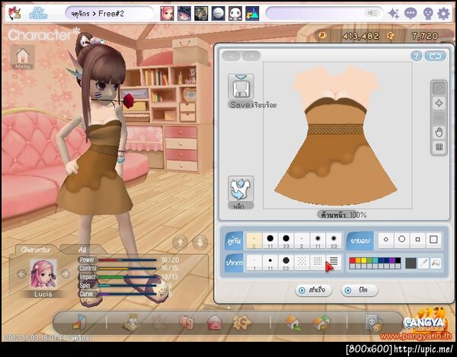
Task: Click the house refresh icon in bottom bar
Action: [x=321, y=323]
